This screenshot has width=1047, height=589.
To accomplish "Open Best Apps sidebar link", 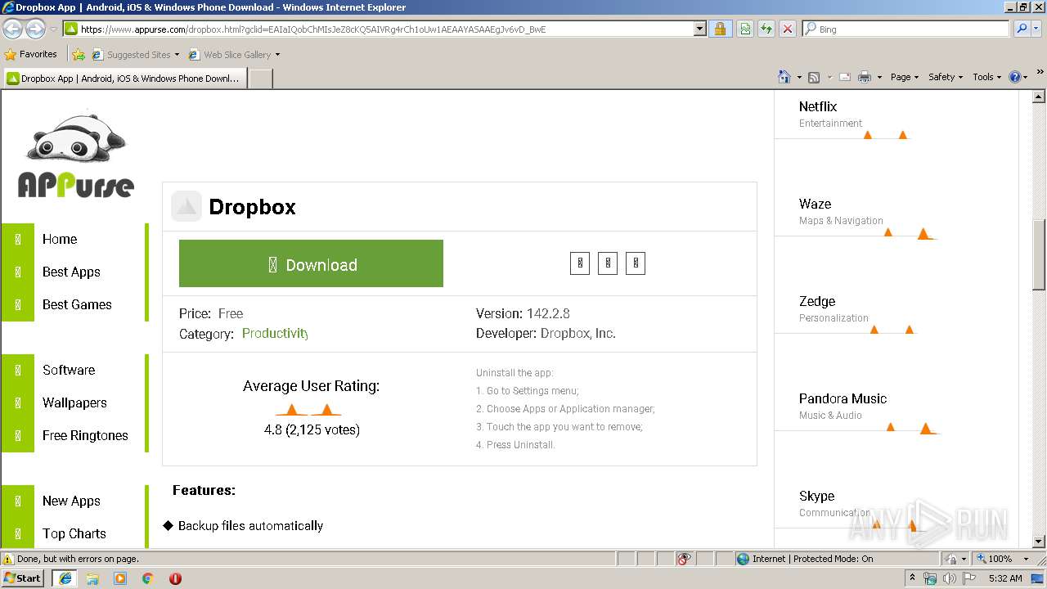I will [71, 272].
